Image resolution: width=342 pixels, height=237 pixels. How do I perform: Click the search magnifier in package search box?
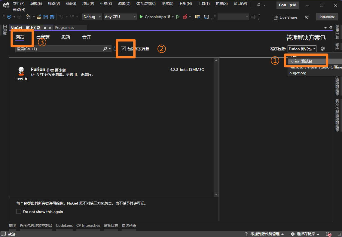105,49
